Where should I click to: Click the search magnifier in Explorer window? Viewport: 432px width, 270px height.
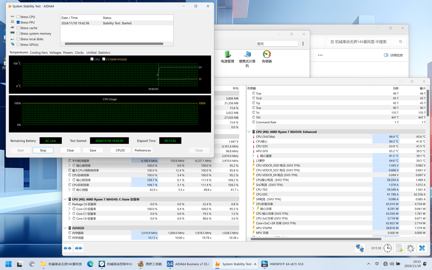[401, 42]
